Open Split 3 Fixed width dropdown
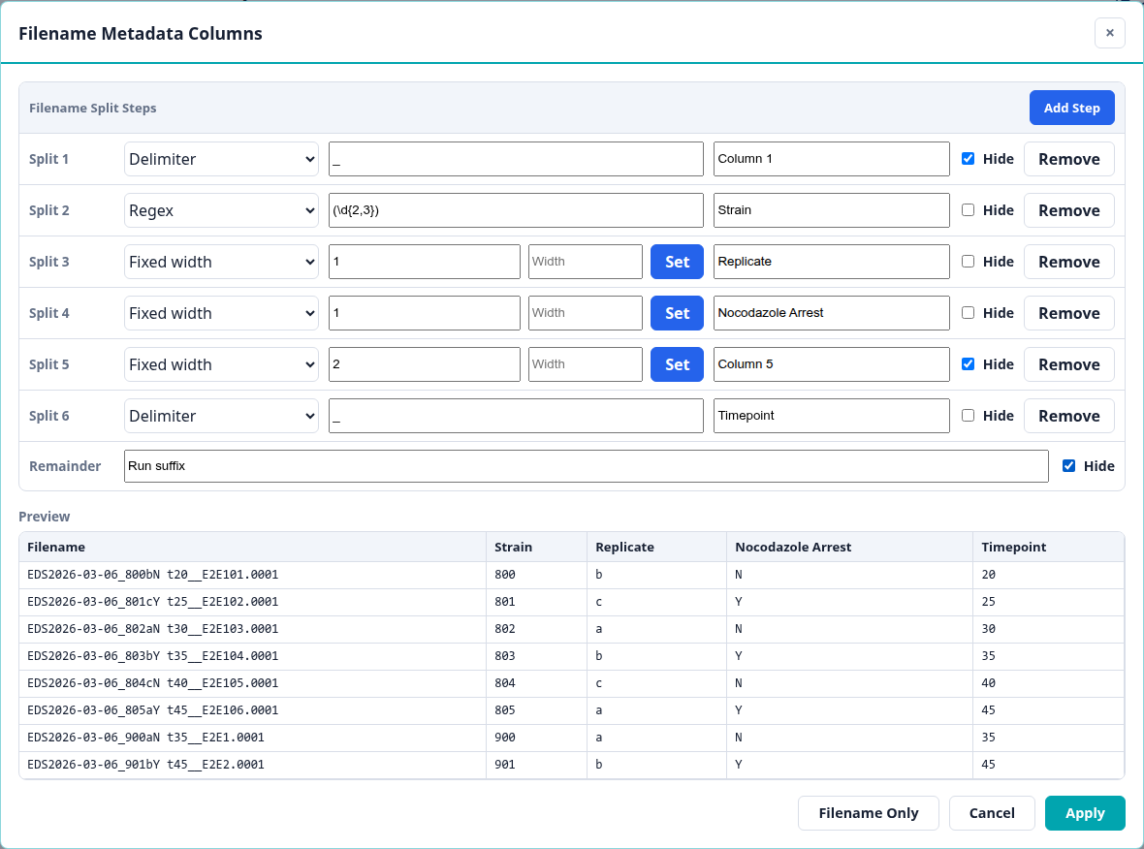The width and height of the screenshot is (1144, 849). tap(221, 262)
